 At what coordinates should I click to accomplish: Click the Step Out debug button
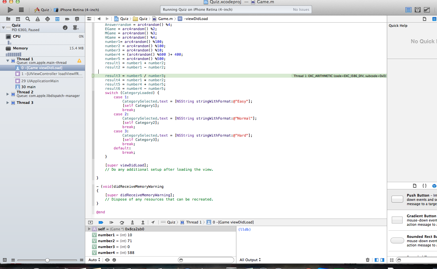(143, 222)
